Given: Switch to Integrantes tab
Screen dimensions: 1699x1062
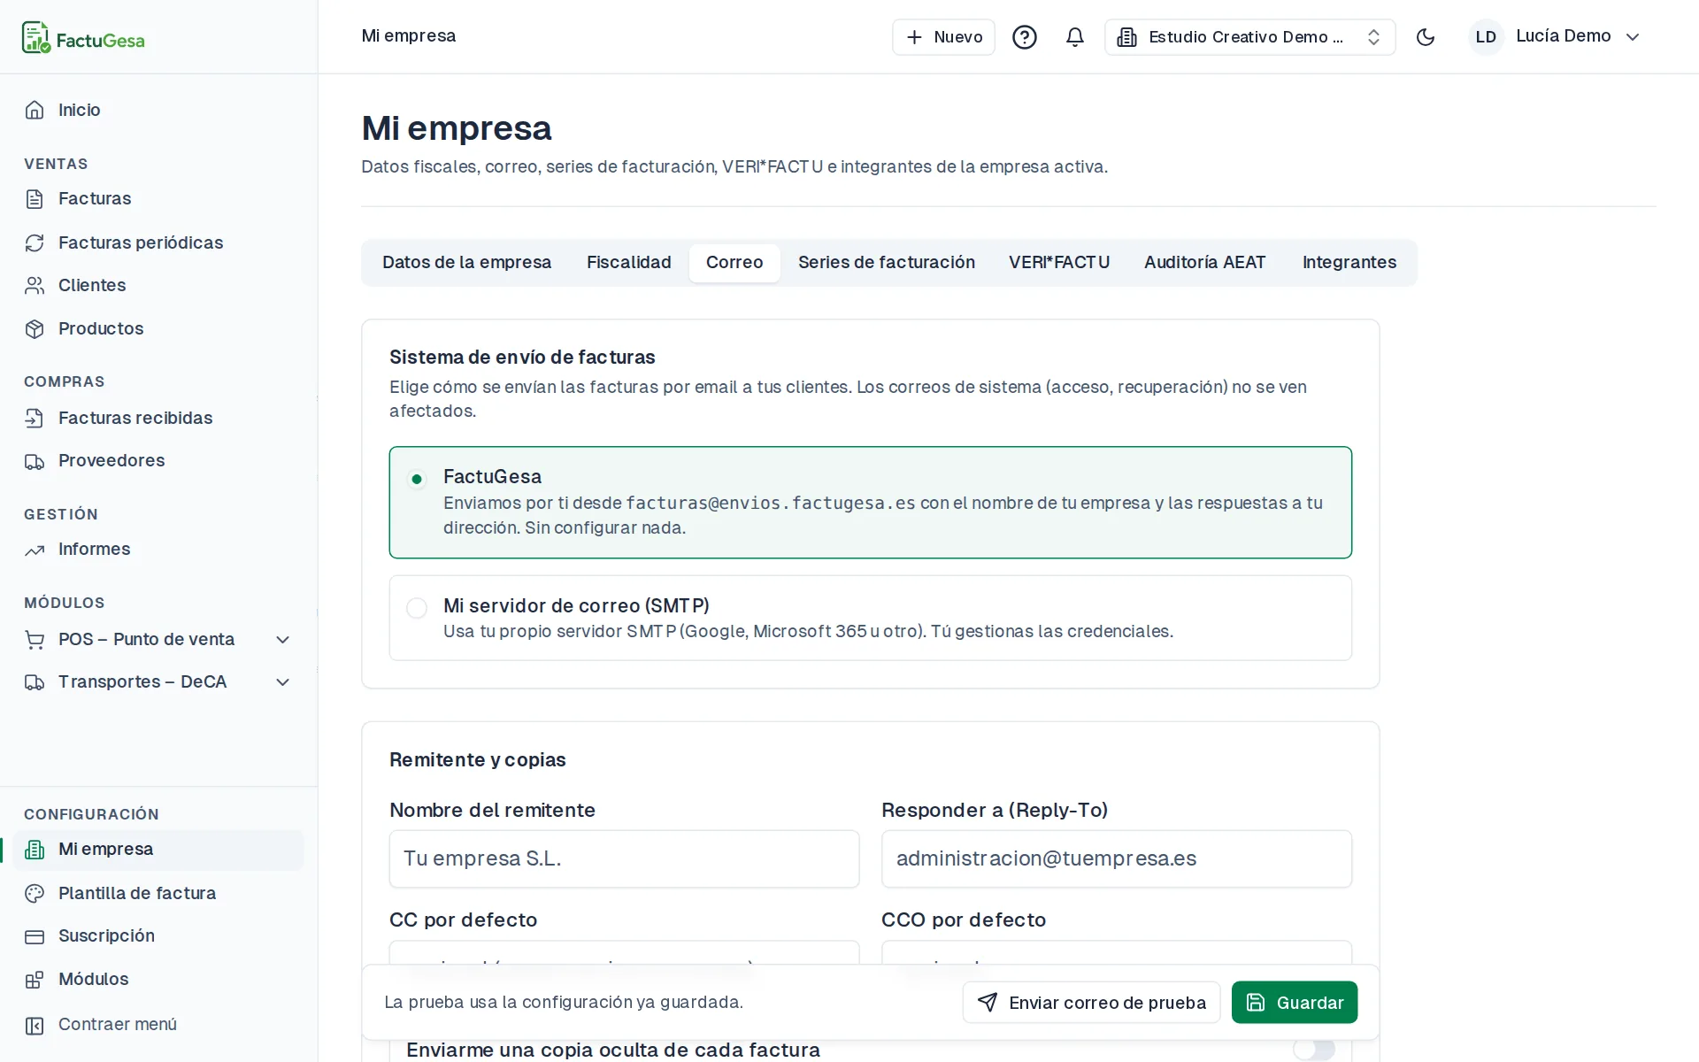Looking at the screenshot, I should [1349, 262].
